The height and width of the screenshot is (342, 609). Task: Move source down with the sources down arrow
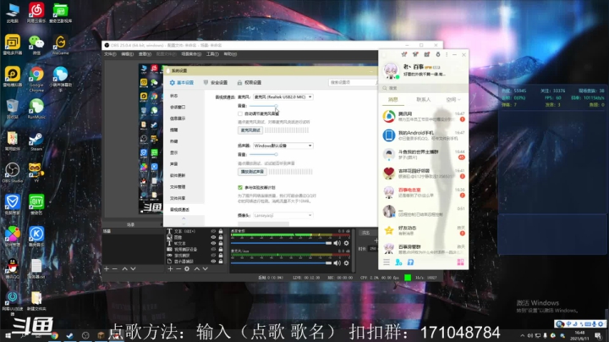[x=206, y=269]
